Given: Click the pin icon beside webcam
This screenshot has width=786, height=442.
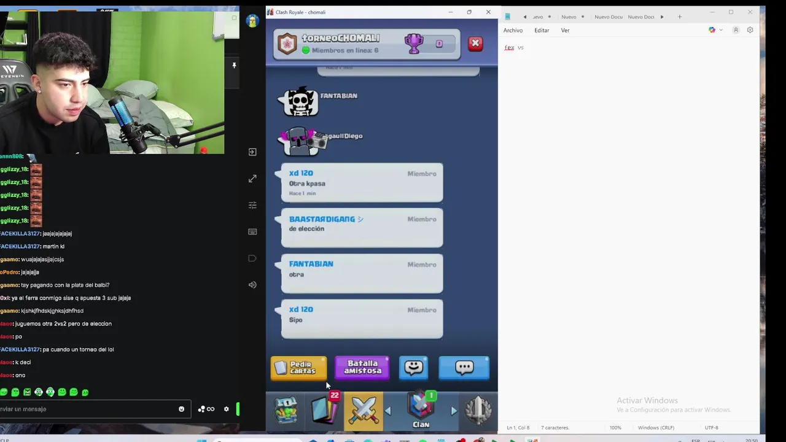Looking at the screenshot, I should (234, 65).
